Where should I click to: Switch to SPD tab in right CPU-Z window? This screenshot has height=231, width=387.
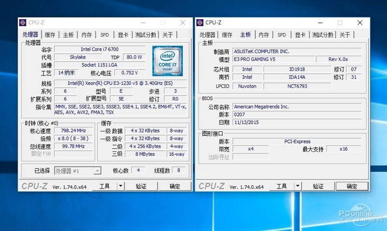click(282, 35)
